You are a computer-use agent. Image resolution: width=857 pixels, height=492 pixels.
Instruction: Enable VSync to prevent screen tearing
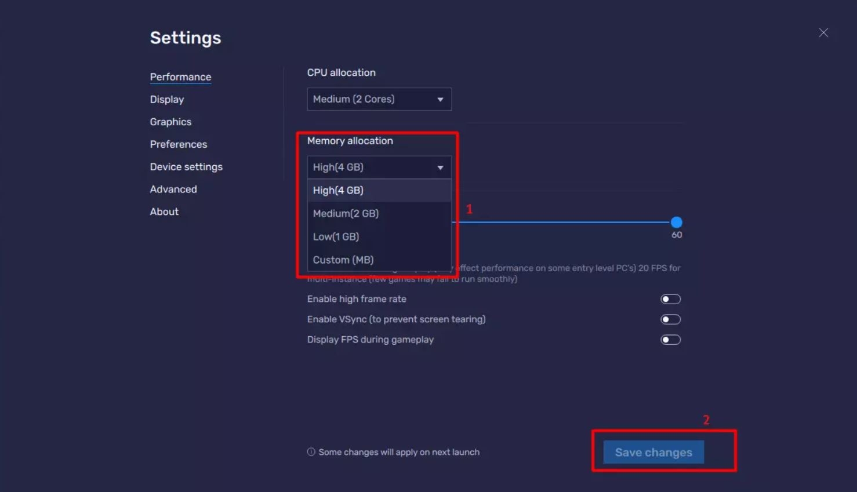pyautogui.click(x=670, y=319)
